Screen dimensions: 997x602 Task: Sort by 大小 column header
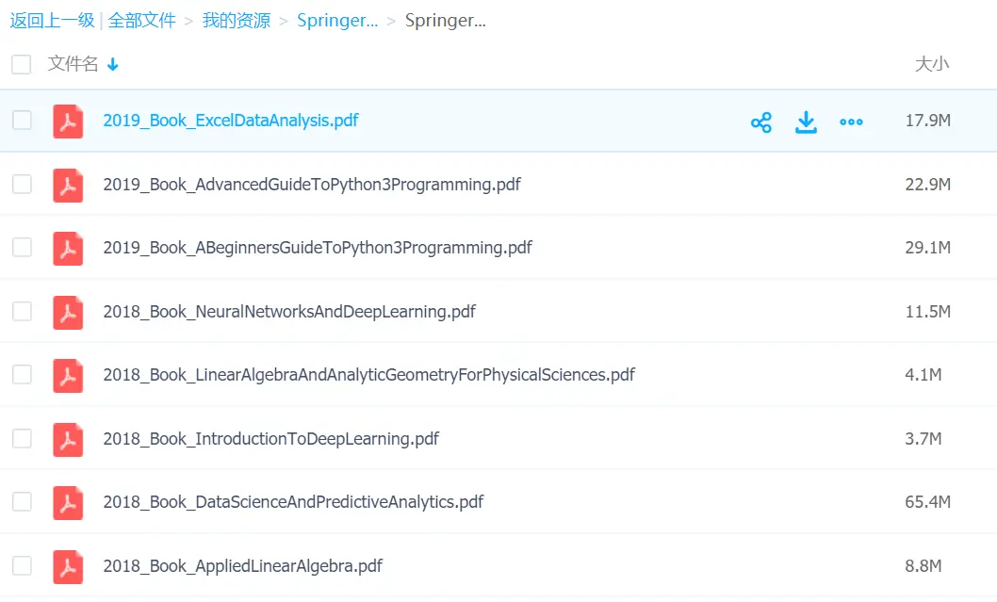pos(932,63)
